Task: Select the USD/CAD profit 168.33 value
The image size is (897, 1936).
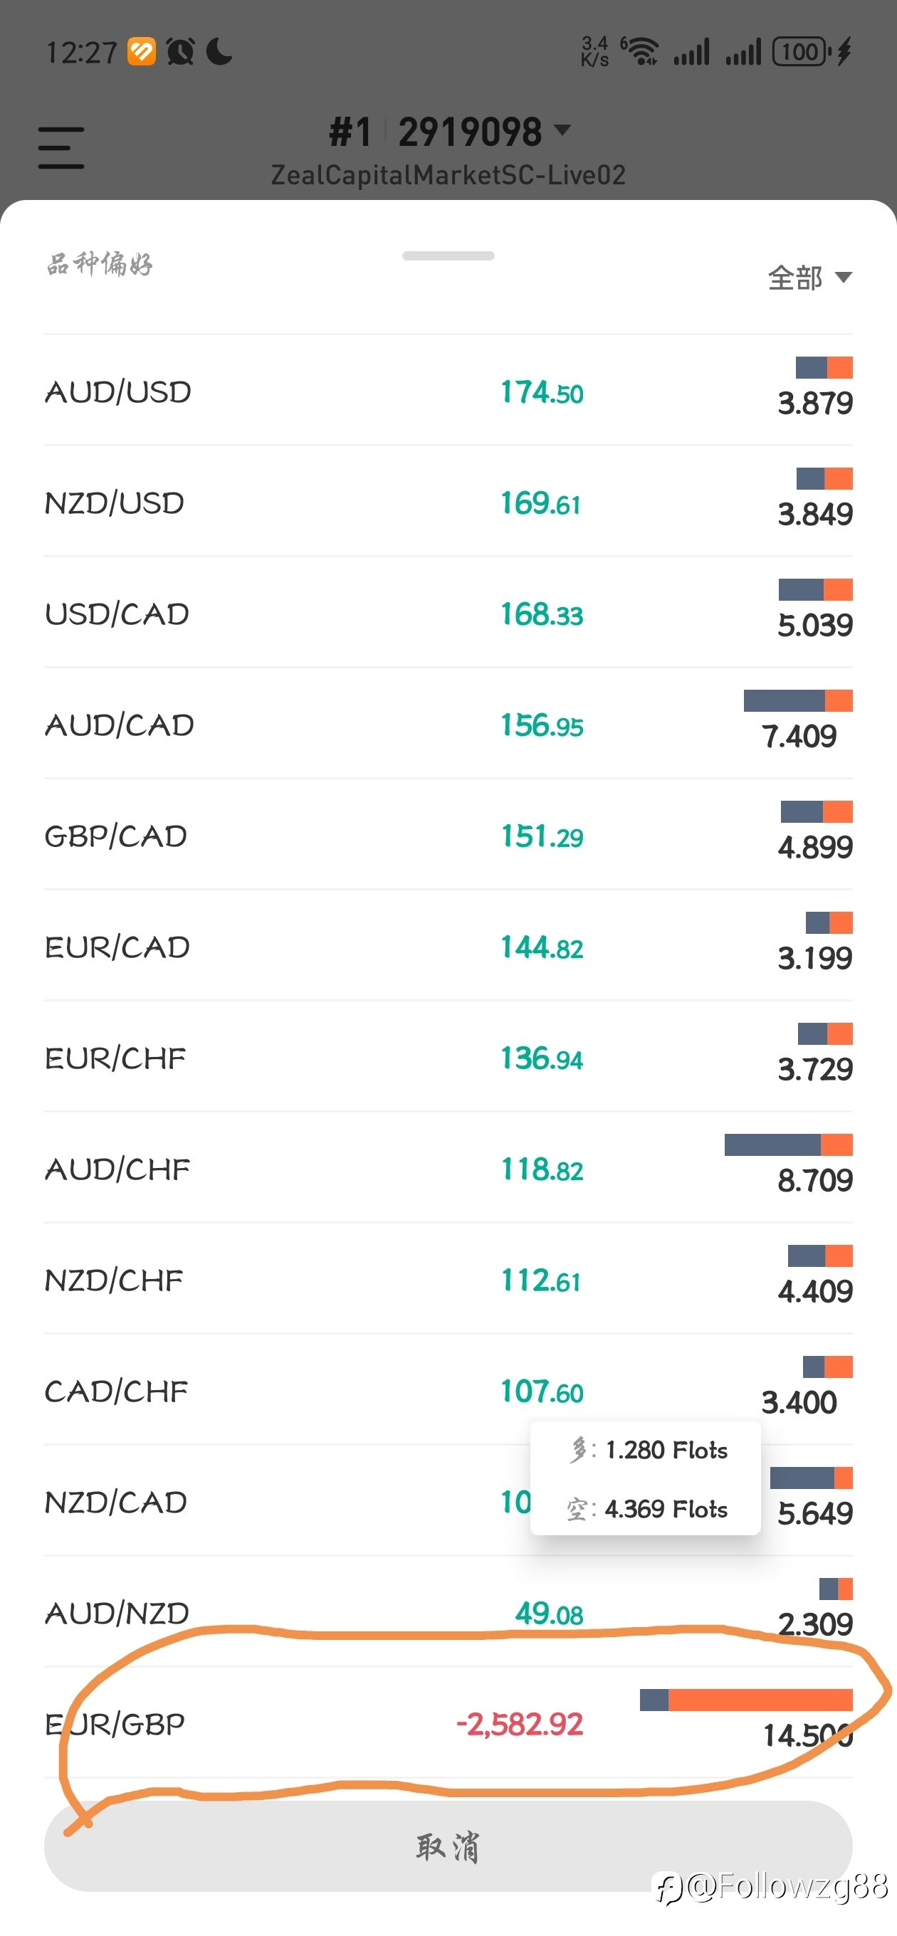Action: 541,614
